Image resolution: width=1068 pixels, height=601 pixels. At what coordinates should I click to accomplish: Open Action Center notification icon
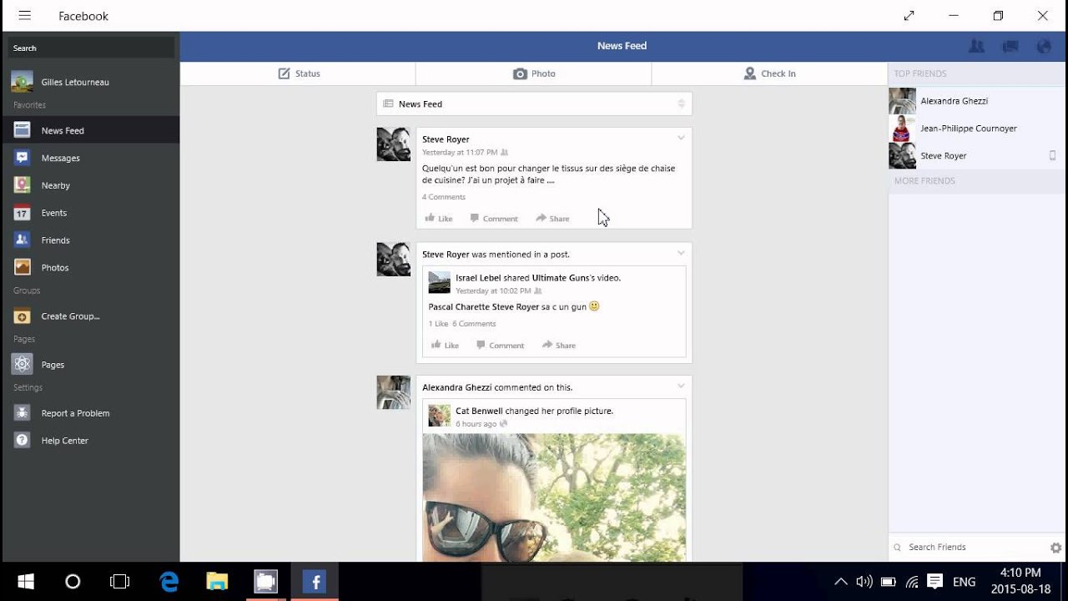[935, 582]
